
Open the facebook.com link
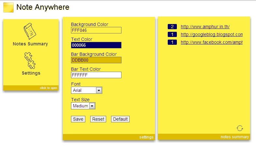[x=211, y=42]
